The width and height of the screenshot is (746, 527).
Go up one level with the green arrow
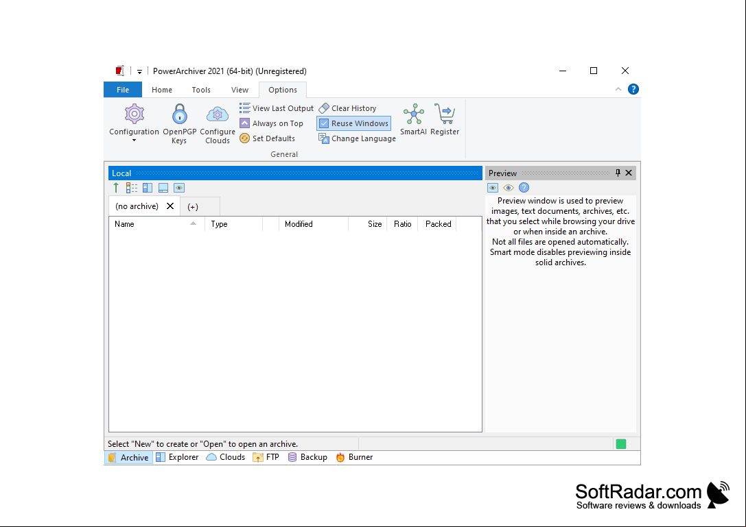click(x=115, y=188)
